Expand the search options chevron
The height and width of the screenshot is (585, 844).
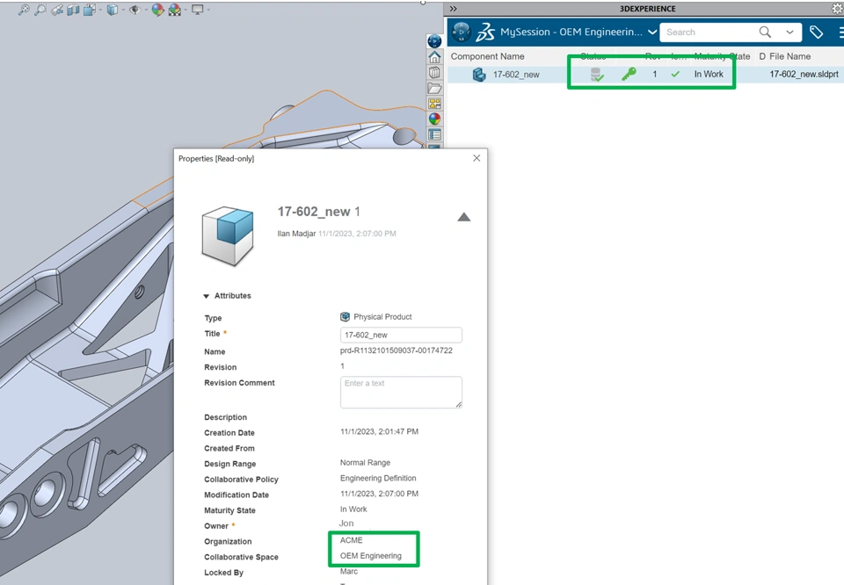coord(789,32)
